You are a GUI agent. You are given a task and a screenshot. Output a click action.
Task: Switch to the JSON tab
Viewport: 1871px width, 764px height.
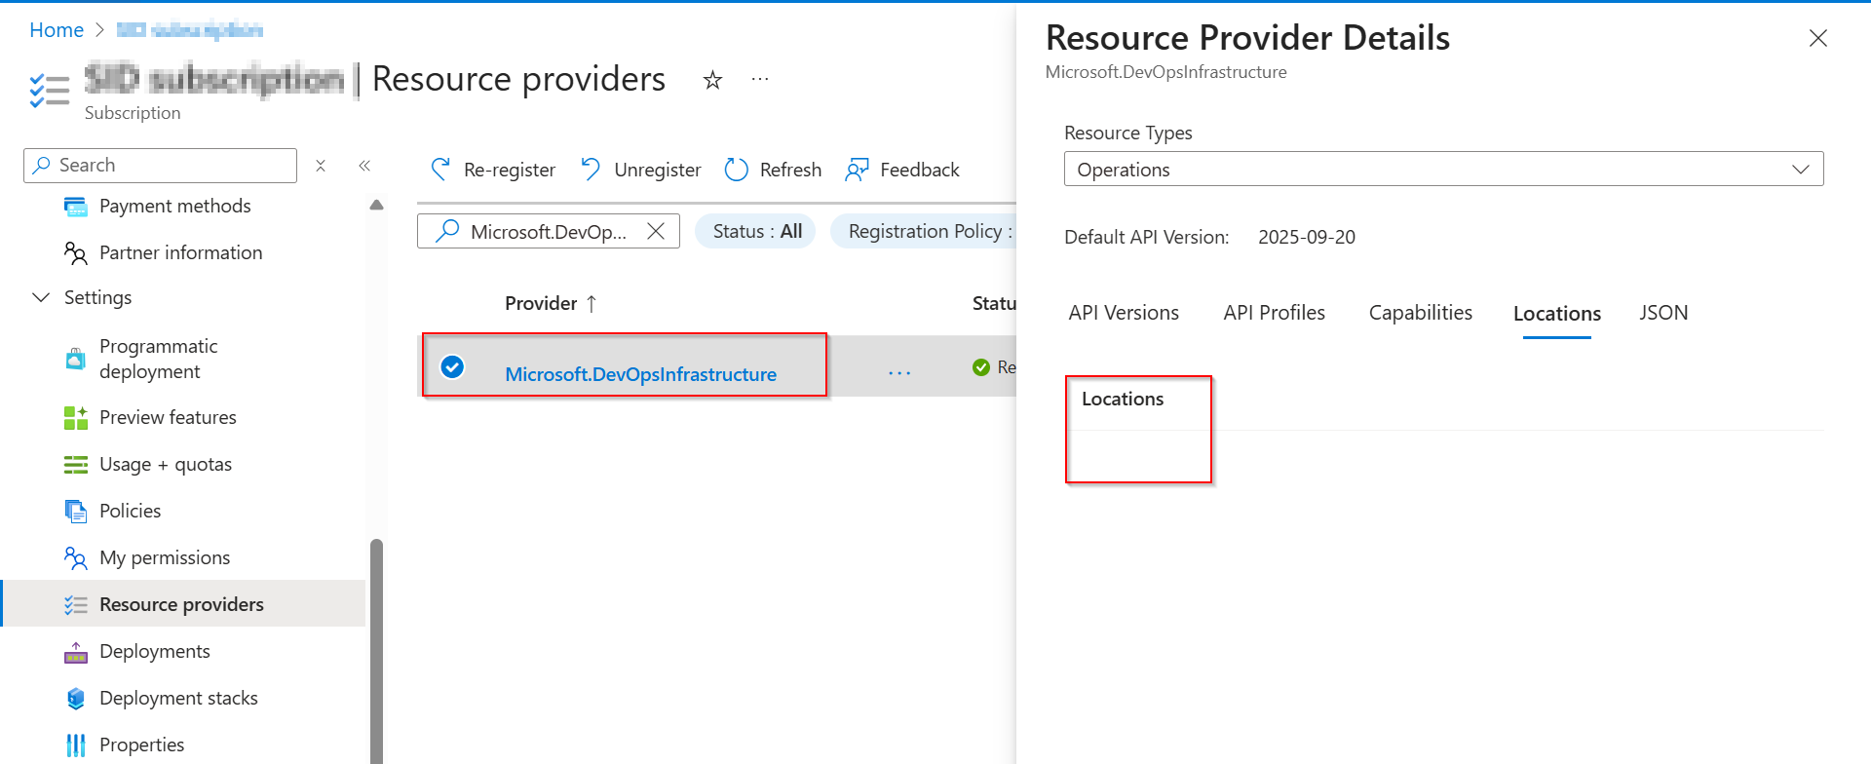pyautogui.click(x=1663, y=313)
